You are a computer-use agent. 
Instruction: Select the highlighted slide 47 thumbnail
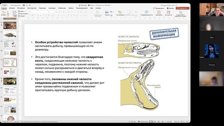coord(10,63)
